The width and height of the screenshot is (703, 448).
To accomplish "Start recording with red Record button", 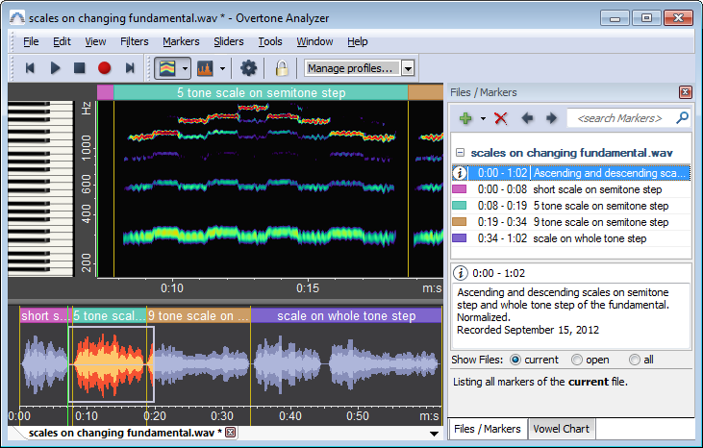I will [x=105, y=68].
